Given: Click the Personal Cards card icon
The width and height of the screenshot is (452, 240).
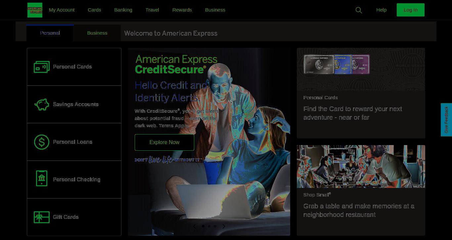Looking at the screenshot, I should 42,67.
